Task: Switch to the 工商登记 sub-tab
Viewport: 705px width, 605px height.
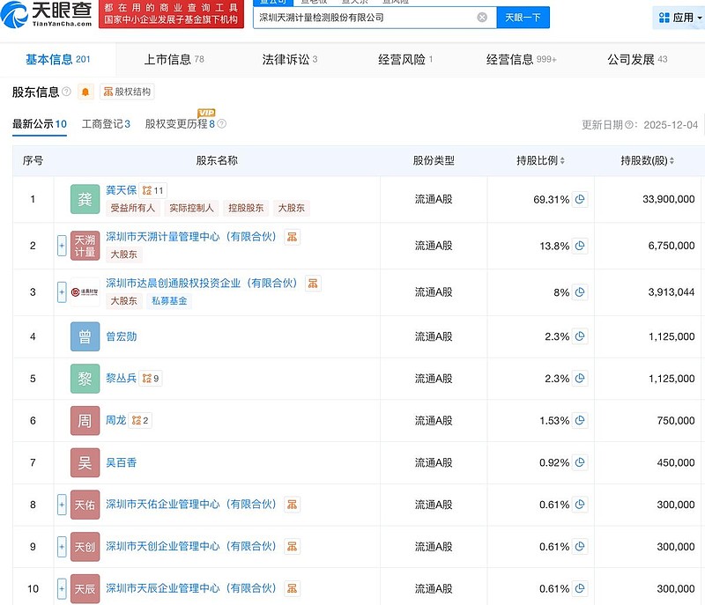Action: [102, 124]
